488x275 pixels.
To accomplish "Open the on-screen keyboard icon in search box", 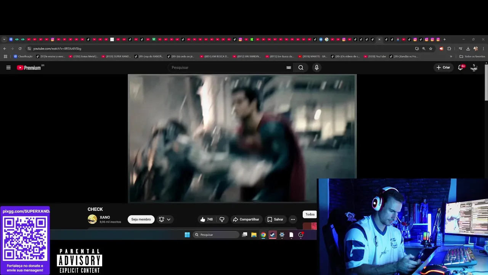I will point(289,68).
